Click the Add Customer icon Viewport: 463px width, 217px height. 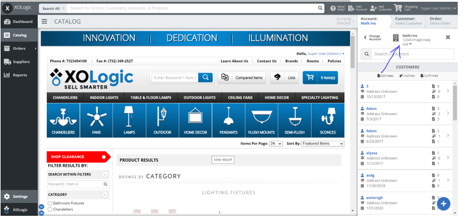373,8
